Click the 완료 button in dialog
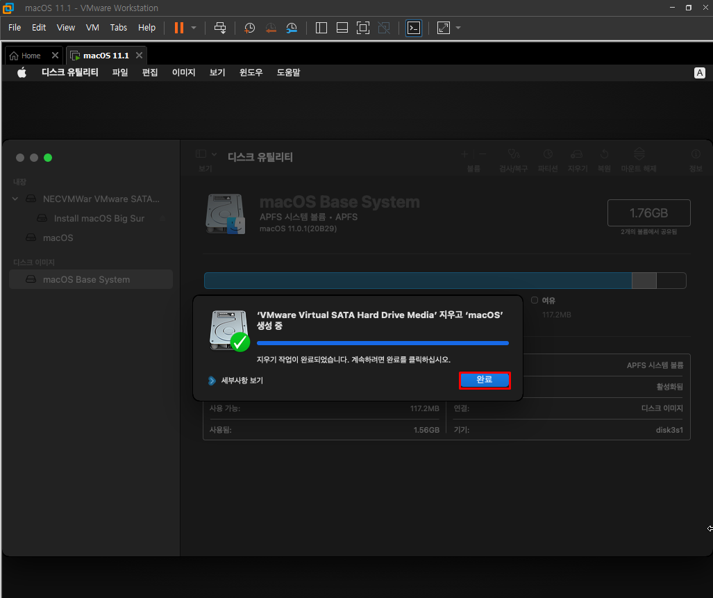 click(x=485, y=380)
